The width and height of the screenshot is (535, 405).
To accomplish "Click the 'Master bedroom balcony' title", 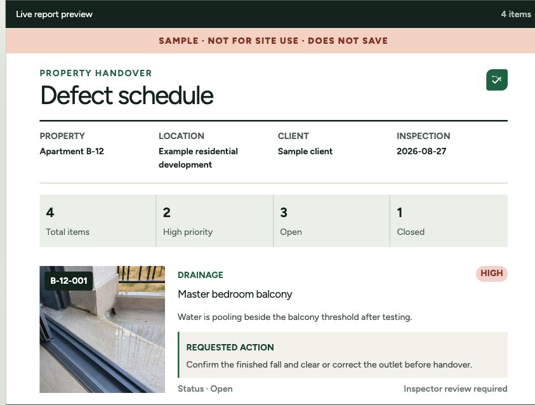I will pos(235,294).
